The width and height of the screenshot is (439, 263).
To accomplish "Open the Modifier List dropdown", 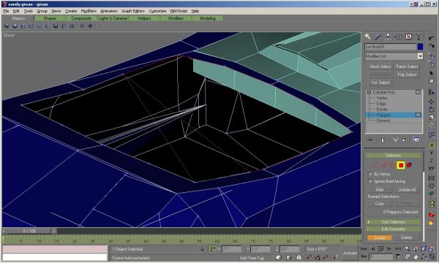I will [x=420, y=56].
